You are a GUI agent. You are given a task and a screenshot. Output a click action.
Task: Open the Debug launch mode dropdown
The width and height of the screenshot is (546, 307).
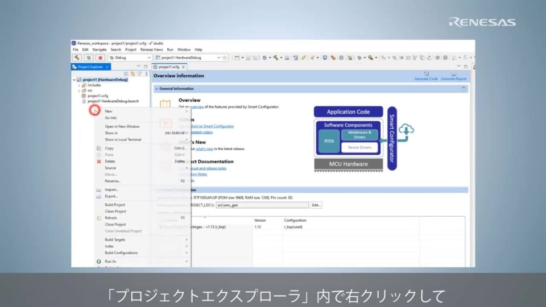[130, 58]
